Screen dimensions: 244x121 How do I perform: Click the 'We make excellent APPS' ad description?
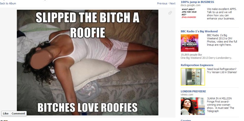tap(222, 14)
